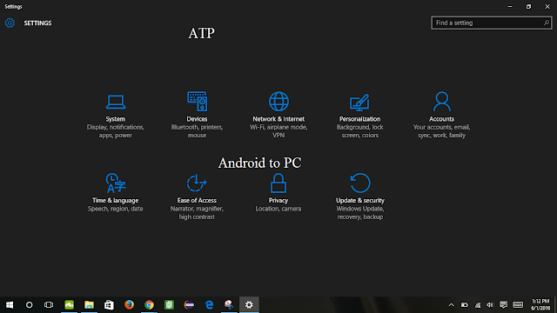557x313 pixels.
Task: Click 'Your accounts, email, sync, work, family'
Action: point(441,131)
